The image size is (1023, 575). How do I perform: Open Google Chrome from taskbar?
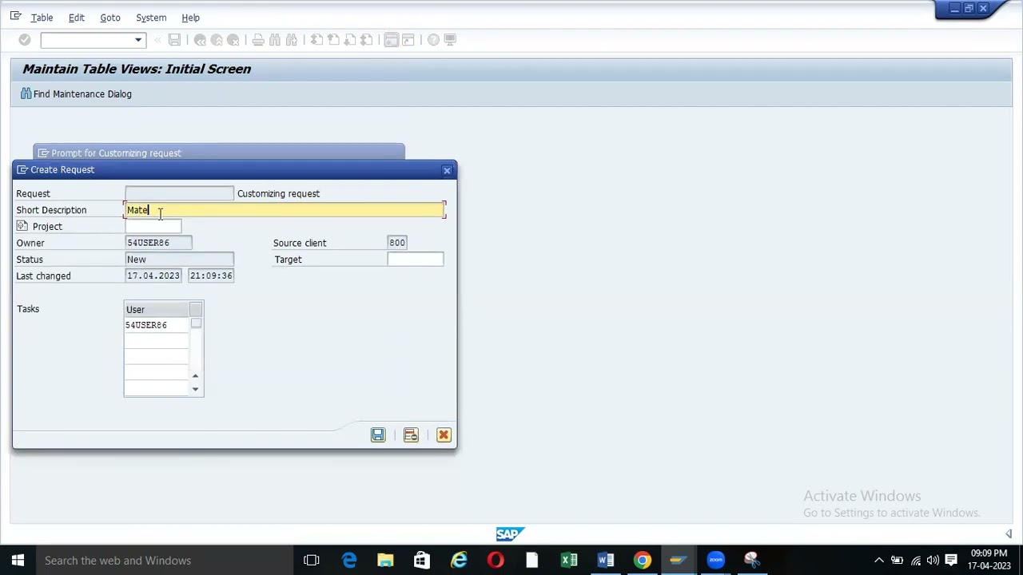tap(643, 561)
